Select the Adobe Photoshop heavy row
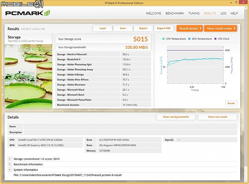249x184 pixels. coord(103,70)
